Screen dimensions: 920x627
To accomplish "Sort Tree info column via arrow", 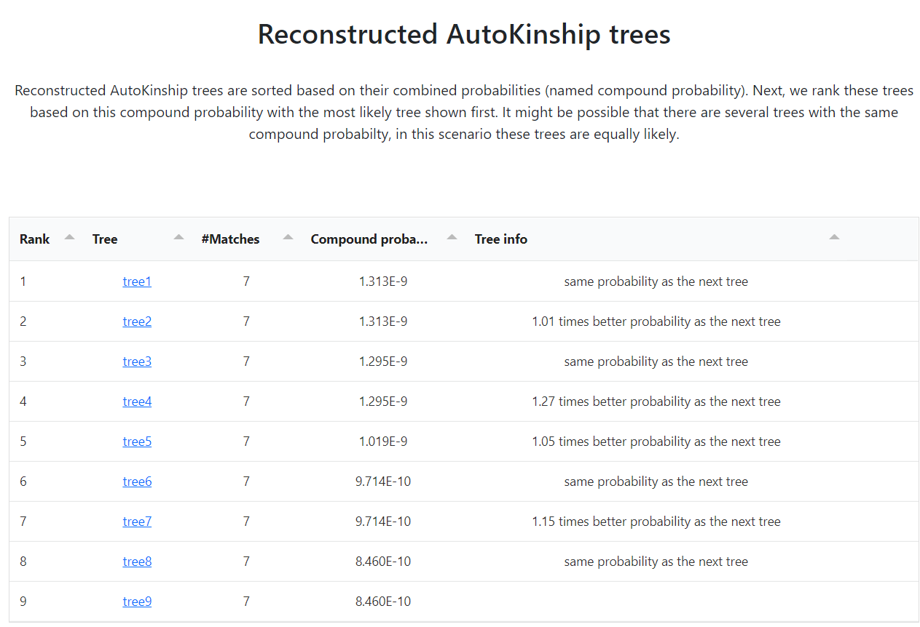I will [834, 237].
